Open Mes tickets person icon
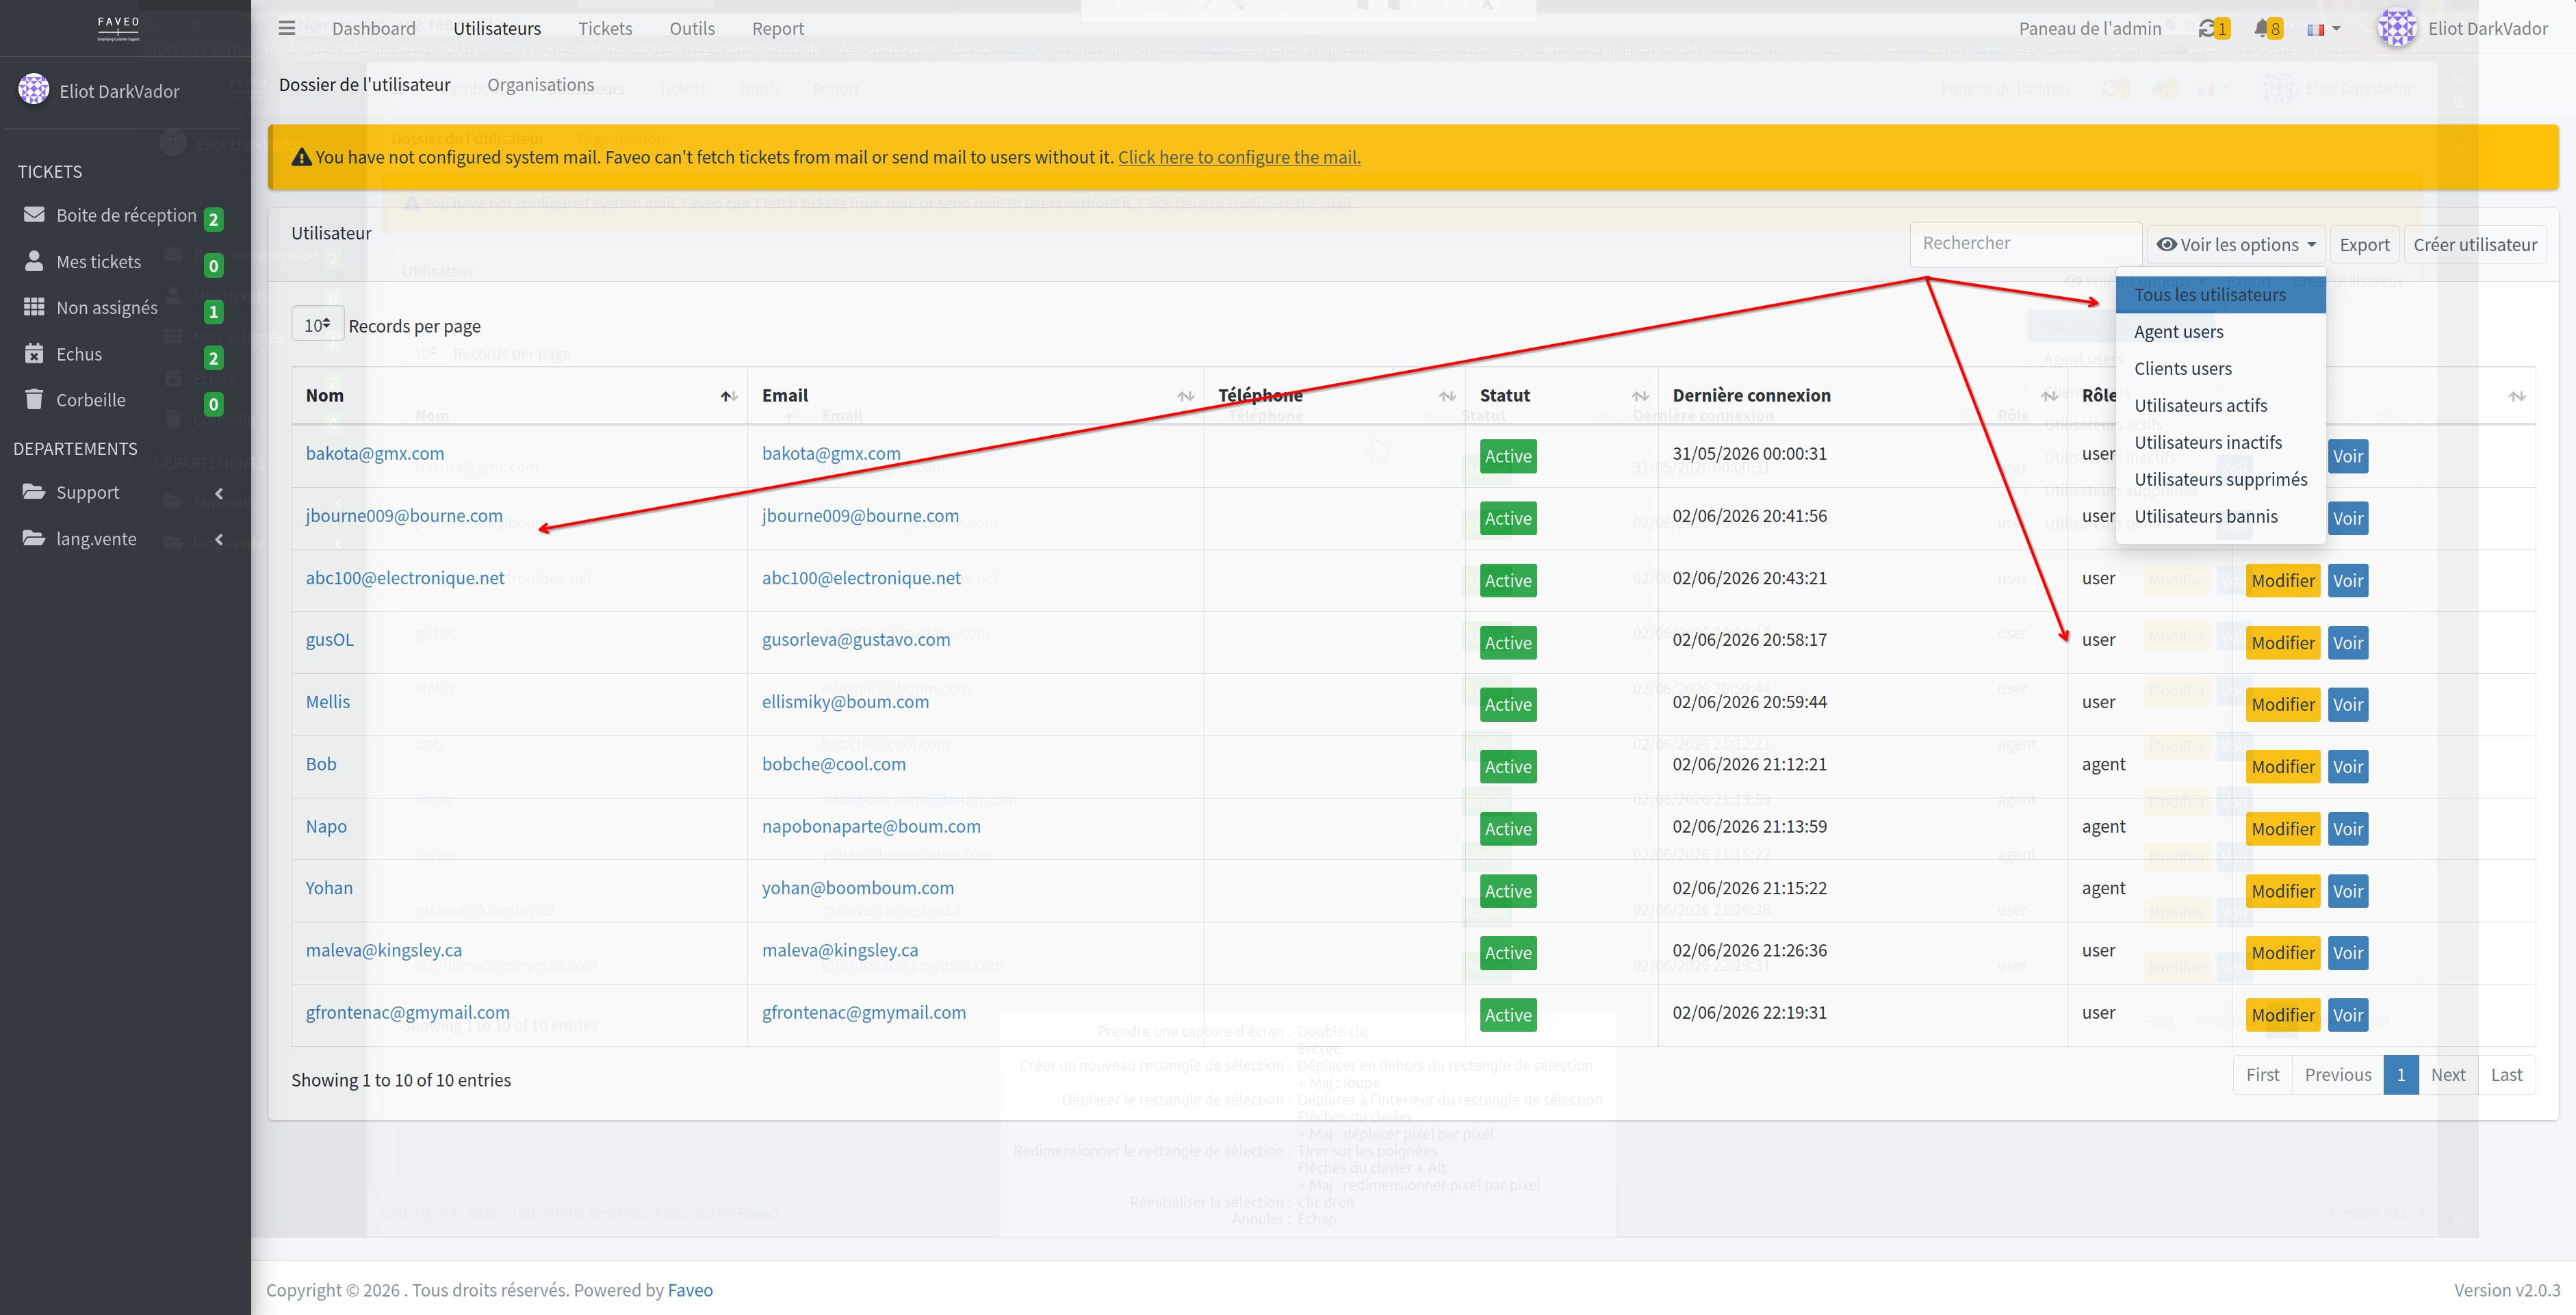The image size is (2576, 1315). click(x=34, y=261)
